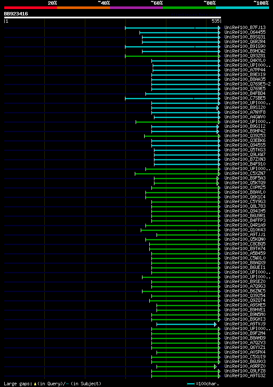The image size is (273, 387).
Task: Click the green alignment bar for UniRef100_Q93Z81
Action: pyautogui.click(x=173, y=56)
